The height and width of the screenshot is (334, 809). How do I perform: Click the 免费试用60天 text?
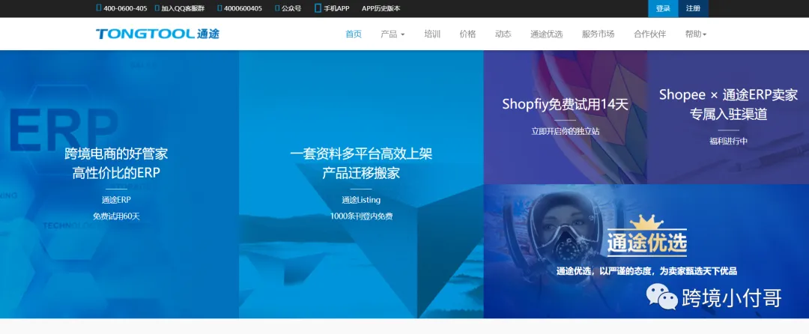tap(116, 216)
